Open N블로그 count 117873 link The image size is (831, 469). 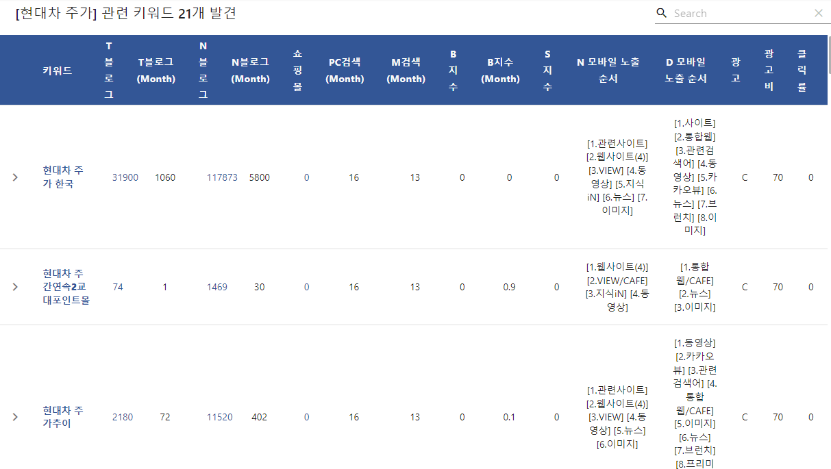tap(222, 177)
